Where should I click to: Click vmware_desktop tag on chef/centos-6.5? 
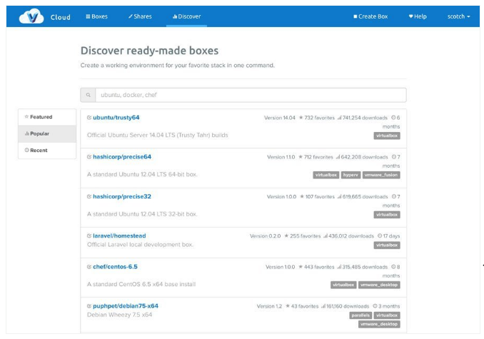379,285
